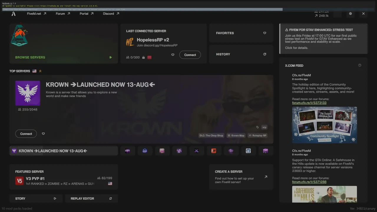This screenshot has height=212, width=377.
Task: Click the '10 mod packs loaded' status text
Action: pyautogui.click(x=16, y=208)
